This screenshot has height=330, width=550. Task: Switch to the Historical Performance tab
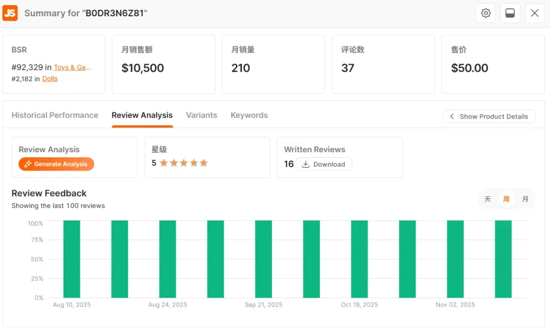pos(54,116)
